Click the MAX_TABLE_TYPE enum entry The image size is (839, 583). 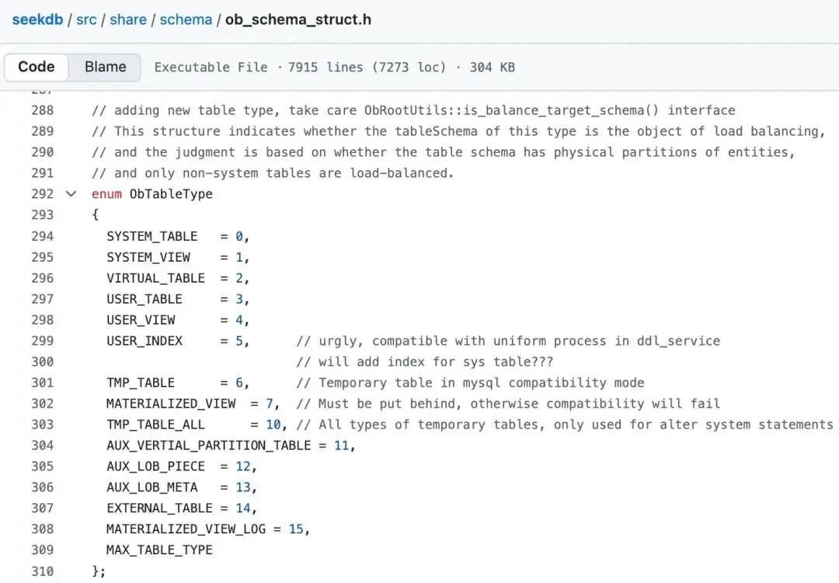tap(159, 550)
